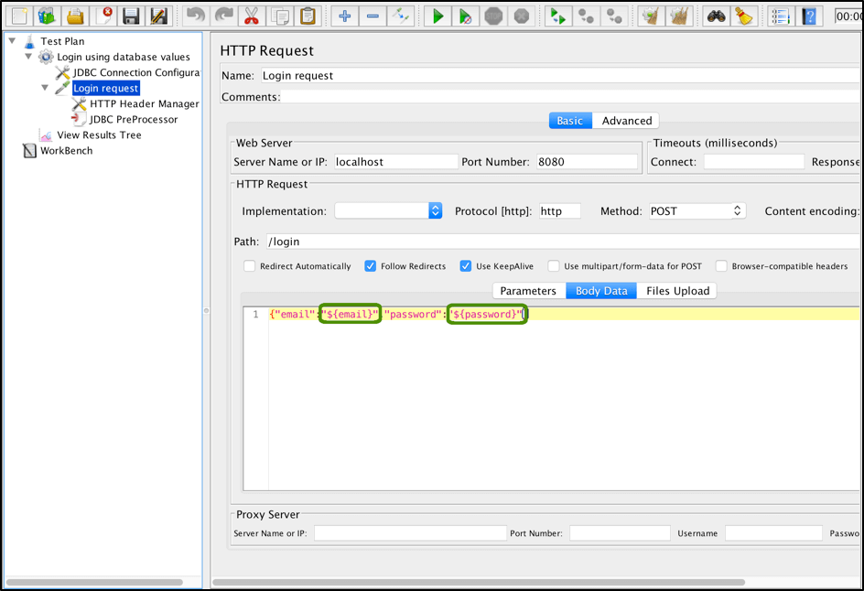The image size is (864, 591).
Task: Click the Port Number field 8080
Action: click(x=587, y=161)
